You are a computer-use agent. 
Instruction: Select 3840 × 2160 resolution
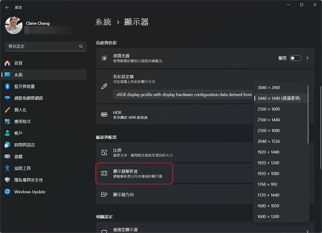coord(280,87)
